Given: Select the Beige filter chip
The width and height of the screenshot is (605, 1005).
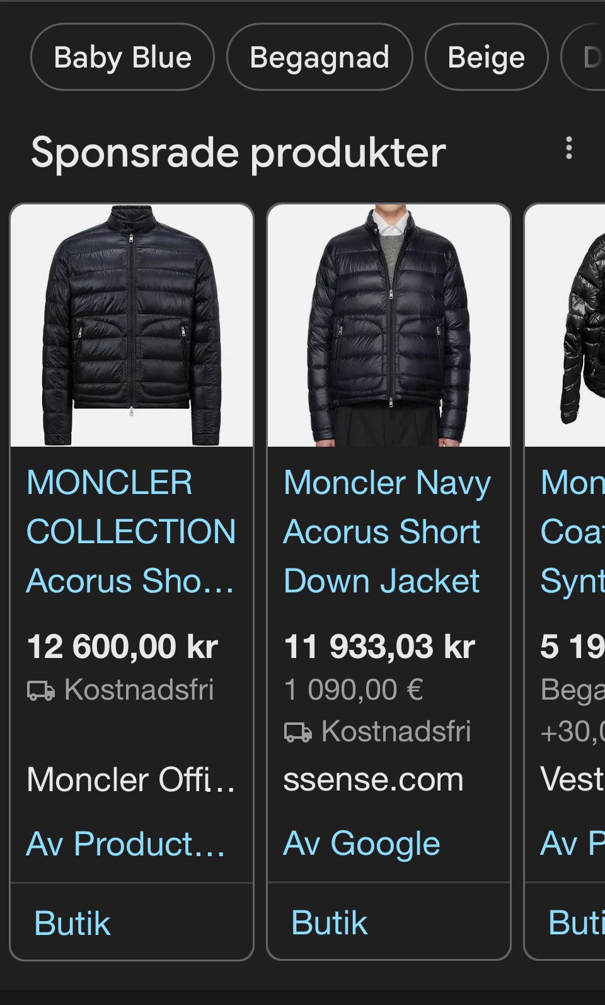Looking at the screenshot, I should tap(487, 57).
